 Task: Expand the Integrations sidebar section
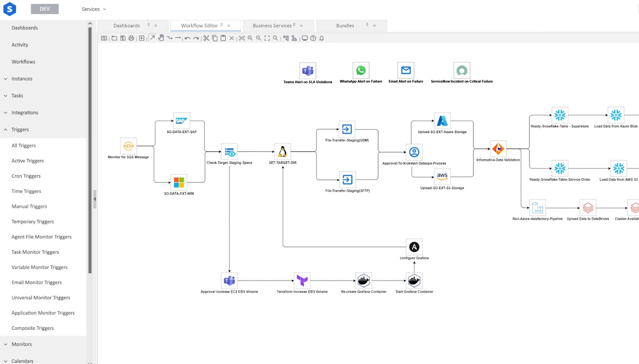point(6,113)
